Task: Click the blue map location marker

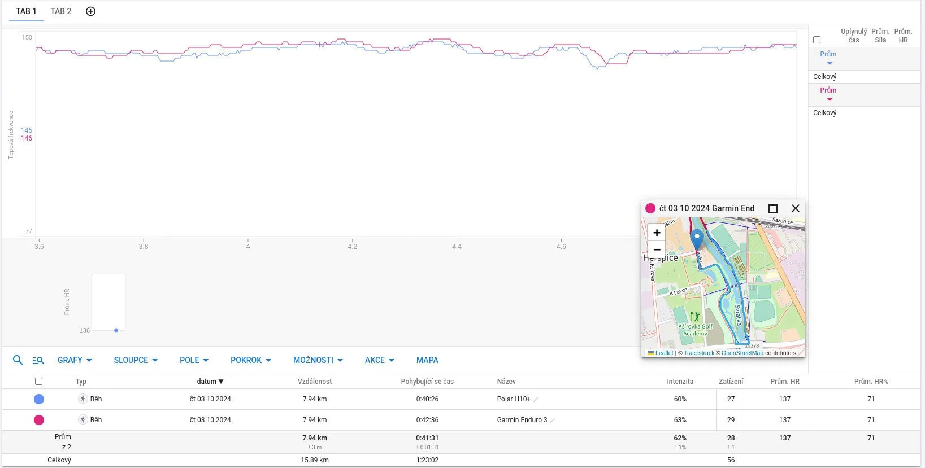Action: [697, 238]
